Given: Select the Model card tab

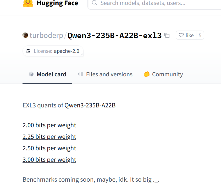Looking at the screenshot, I should coord(47,74).
